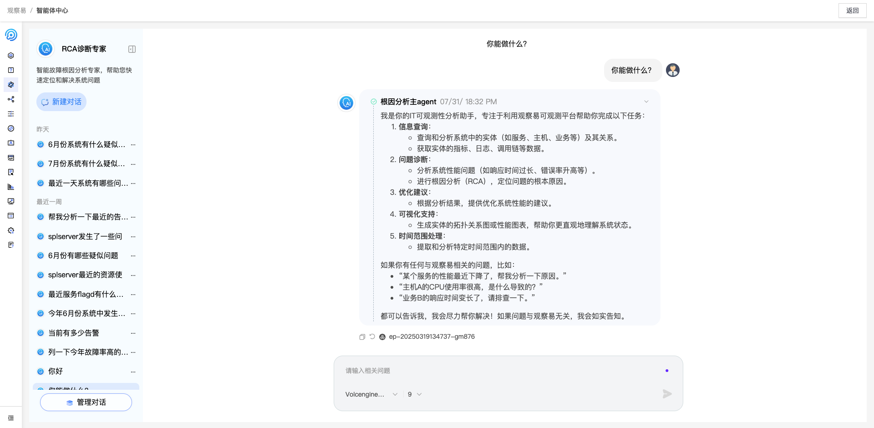Focus the 请输入相关问题 input field
The height and width of the screenshot is (428, 874).
point(501,371)
